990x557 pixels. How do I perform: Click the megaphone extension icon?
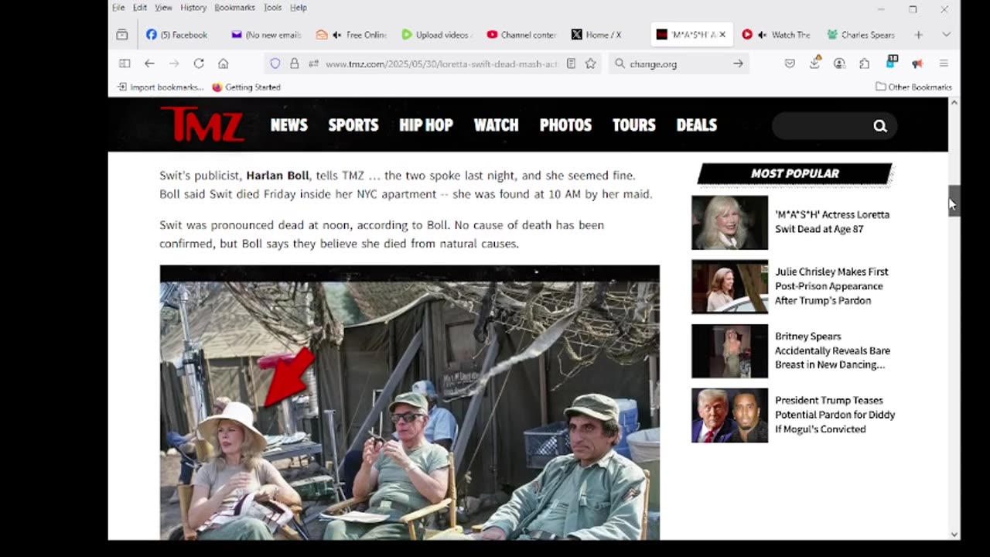click(x=917, y=63)
